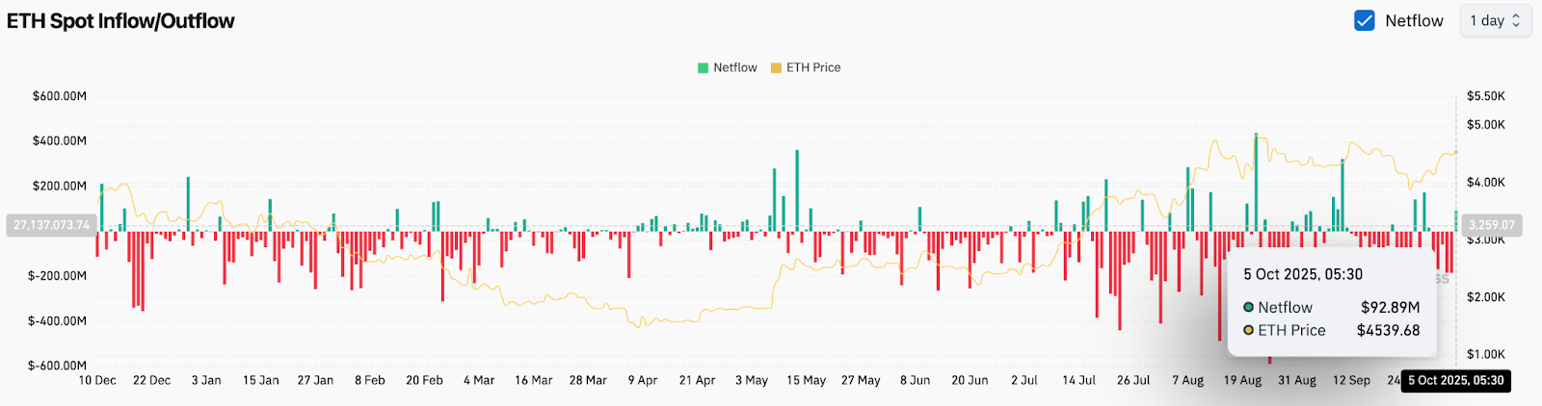Screen dimensions: 1542x406
Task: Select the "20 Feb" date on x-axis
Action: (x=424, y=381)
